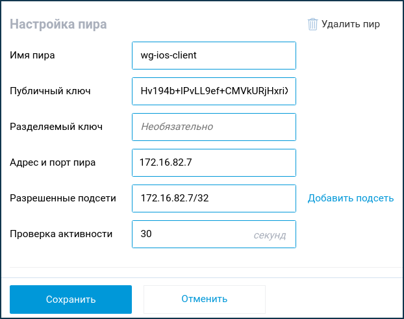Click the 'Настройка пира' heading
404x319 pixels.
click(x=58, y=24)
